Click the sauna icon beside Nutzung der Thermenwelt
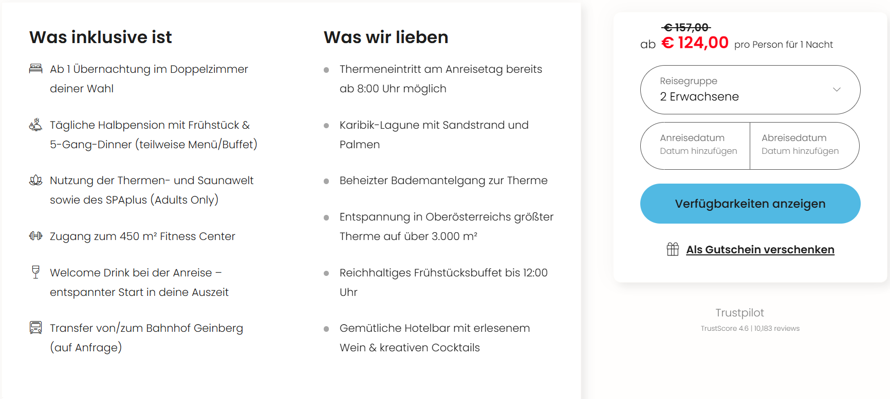The image size is (890, 399). coord(34,179)
